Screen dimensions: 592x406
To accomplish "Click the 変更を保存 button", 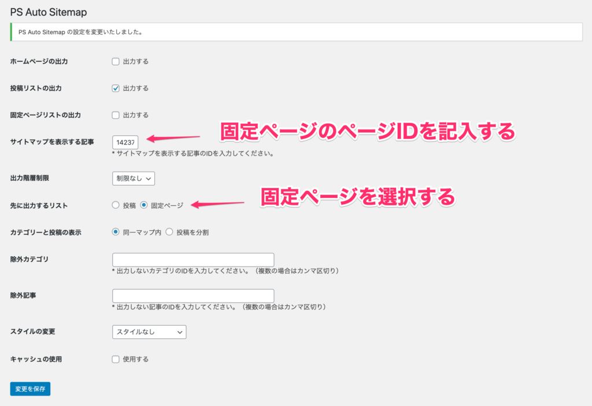I will 30,389.
